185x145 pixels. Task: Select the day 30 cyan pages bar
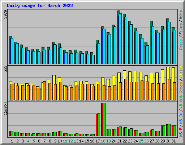click(169, 43)
